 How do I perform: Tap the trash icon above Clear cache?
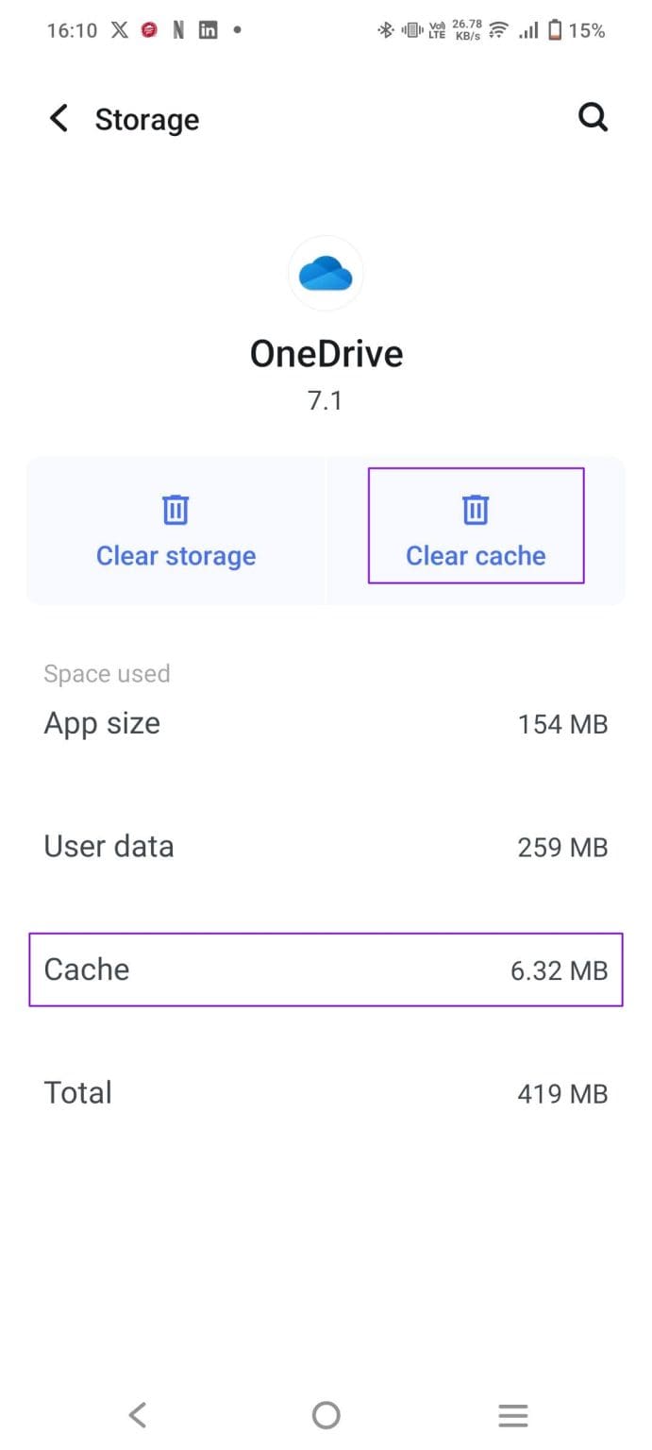point(475,509)
